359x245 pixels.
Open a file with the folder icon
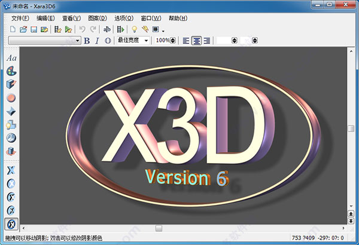23,29
